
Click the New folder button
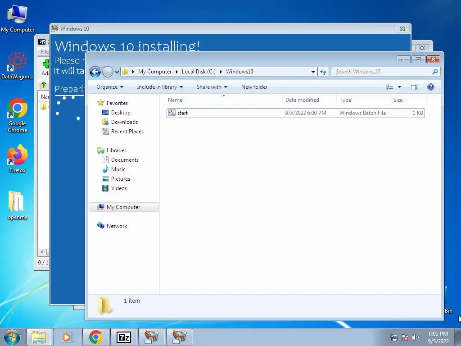[254, 87]
